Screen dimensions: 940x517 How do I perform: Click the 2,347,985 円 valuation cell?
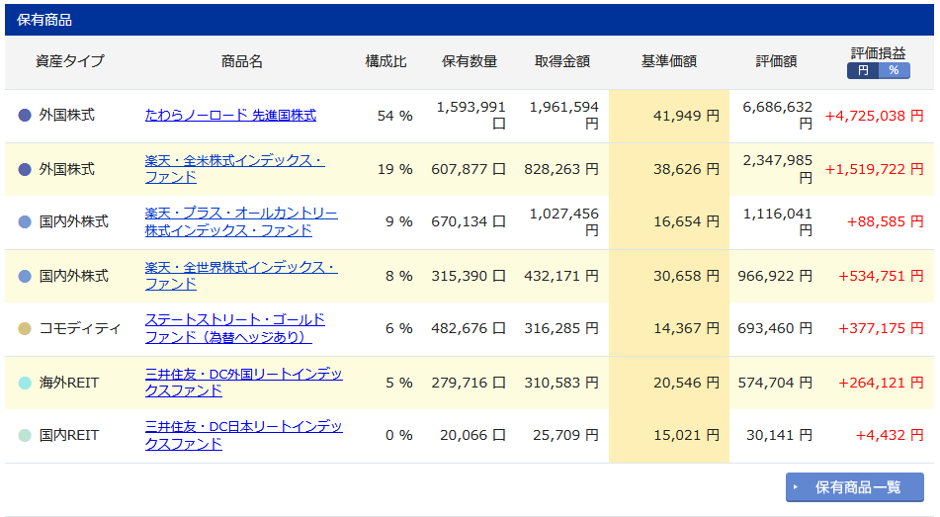coord(778,169)
